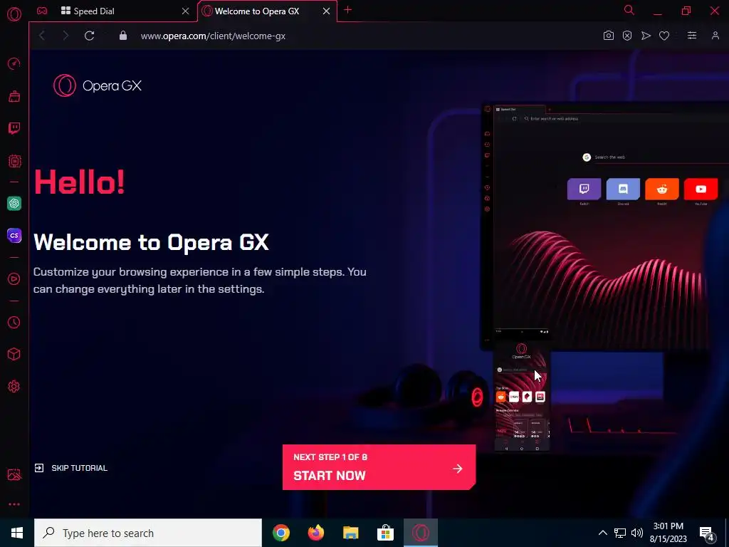729x547 pixels.
Task: Open tab search magnifier icon
Action: click(629, 10)
